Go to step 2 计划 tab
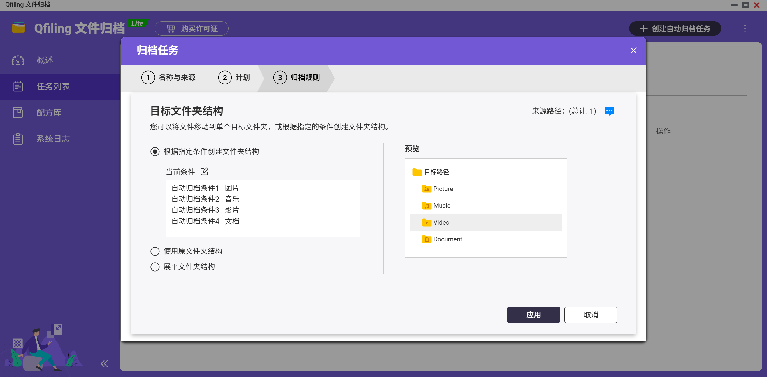The image size is (767, 377). 234,77
